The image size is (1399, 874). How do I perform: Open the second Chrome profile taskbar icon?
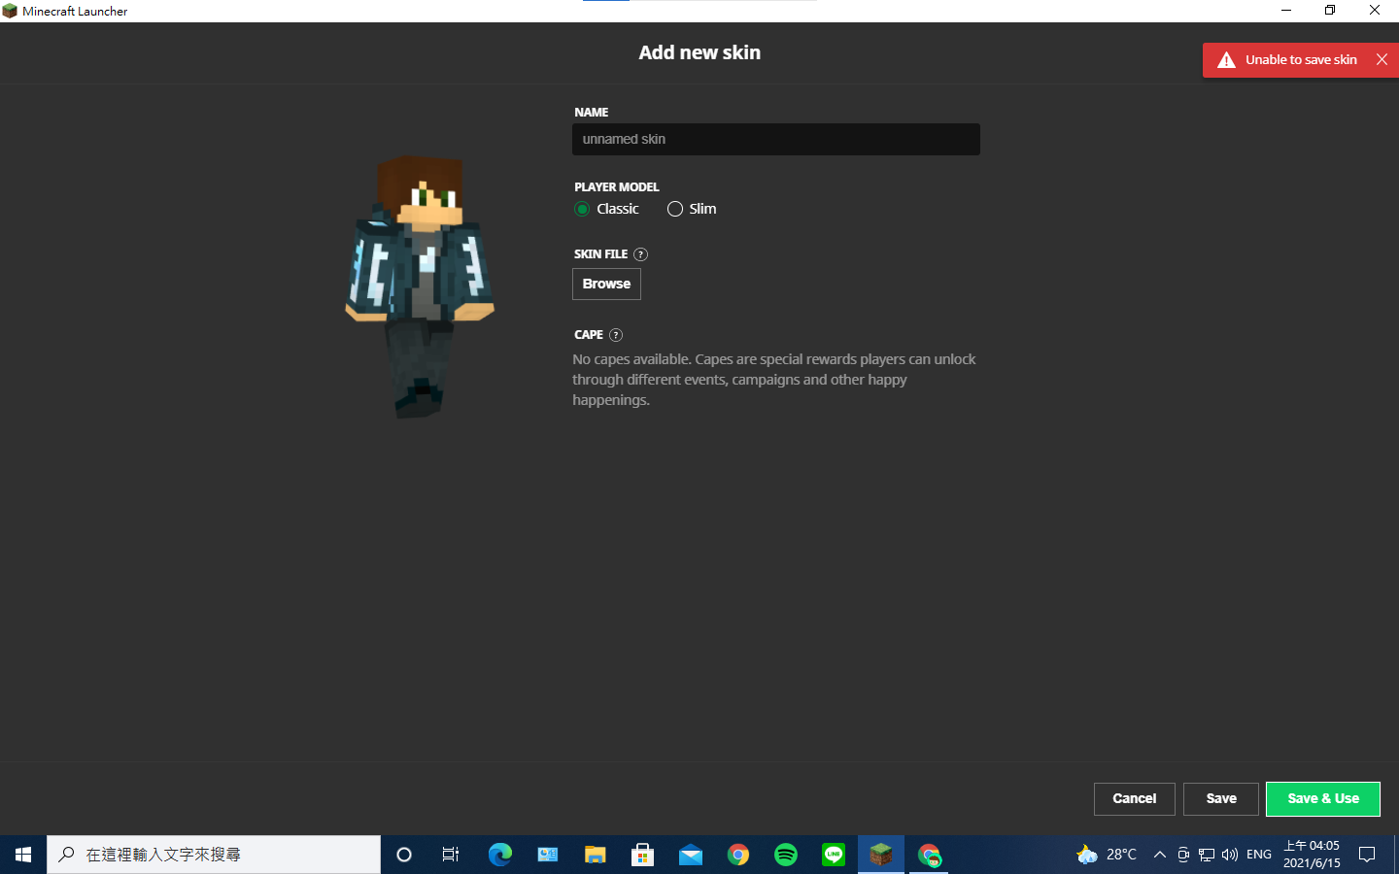click(x=929, y=855)
